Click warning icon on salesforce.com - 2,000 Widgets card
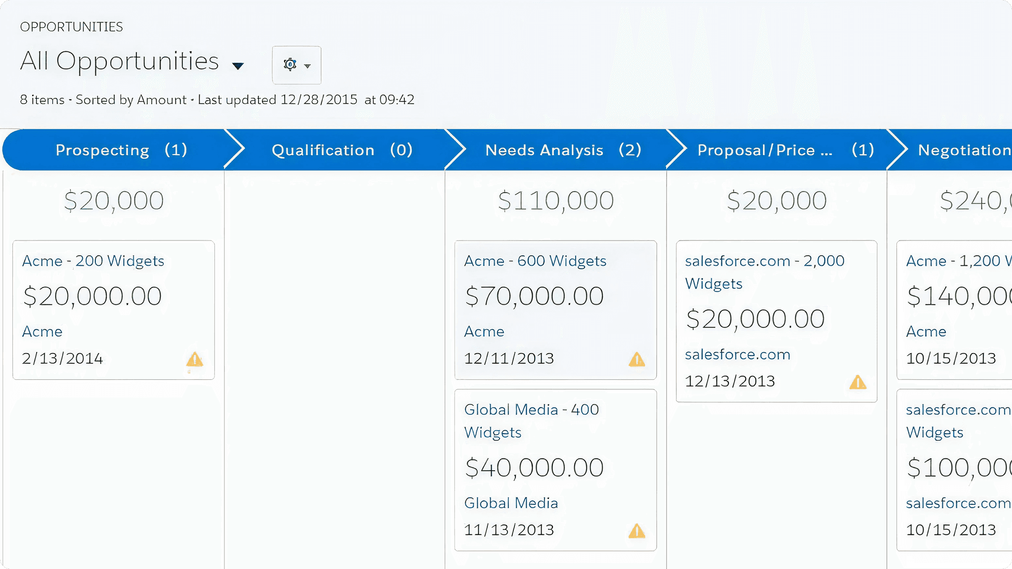The height and width of the screenshot is (569, 1012). coord(858,382)
